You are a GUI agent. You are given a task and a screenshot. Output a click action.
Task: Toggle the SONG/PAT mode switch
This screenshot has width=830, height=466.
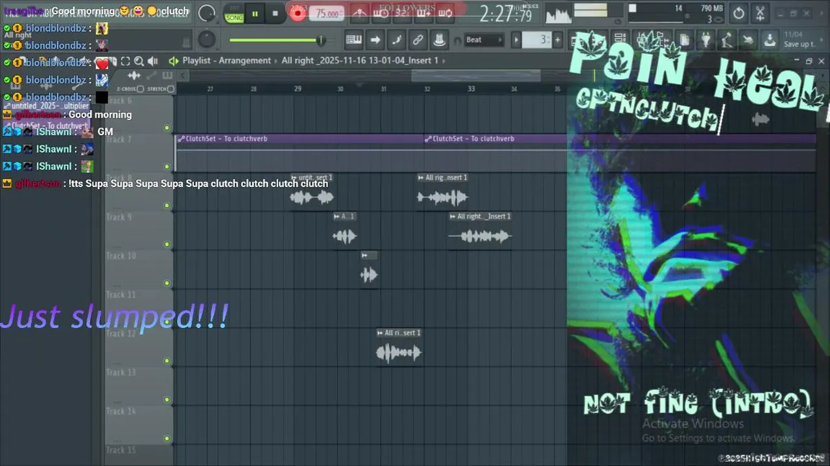[234, 14]
